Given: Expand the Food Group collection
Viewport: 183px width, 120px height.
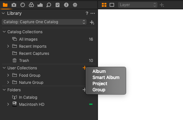Looking at the screenshot, I should point(8,75).
